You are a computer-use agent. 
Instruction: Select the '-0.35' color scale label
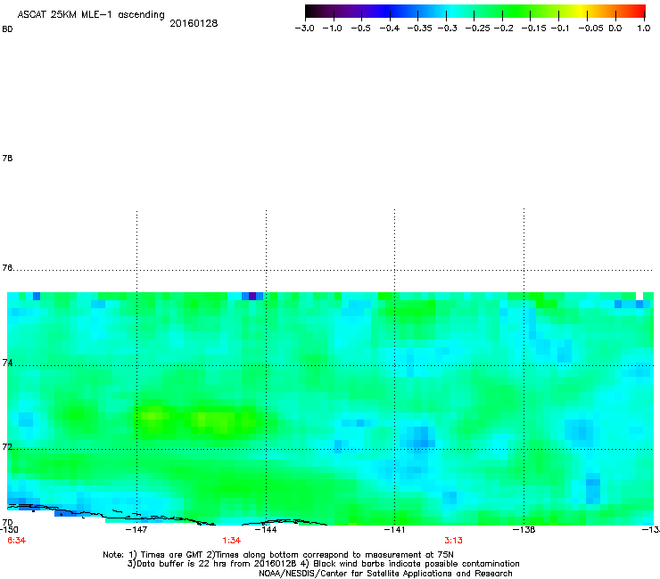[x=419, y=29]
